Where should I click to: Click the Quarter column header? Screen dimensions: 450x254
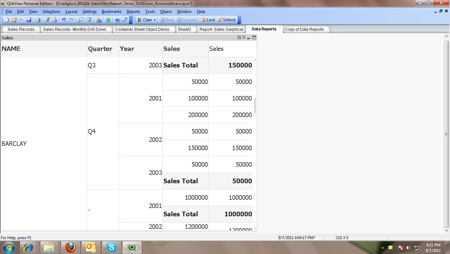pyautogui.click(x=103, y=49)
